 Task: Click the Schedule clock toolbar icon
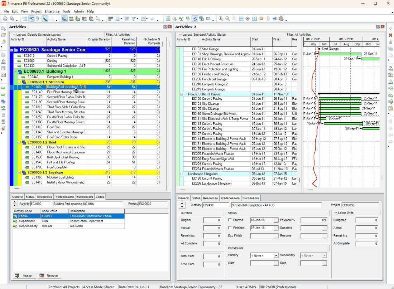pyautogui.click(x=174, y=19)
